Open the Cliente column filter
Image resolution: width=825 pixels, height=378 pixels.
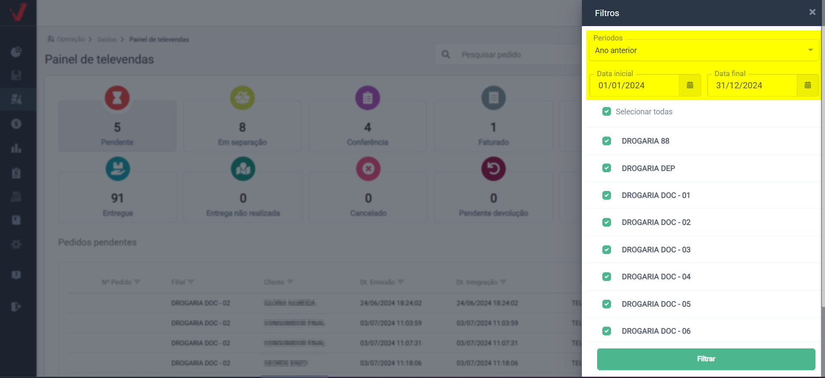[x=290, y=282]
